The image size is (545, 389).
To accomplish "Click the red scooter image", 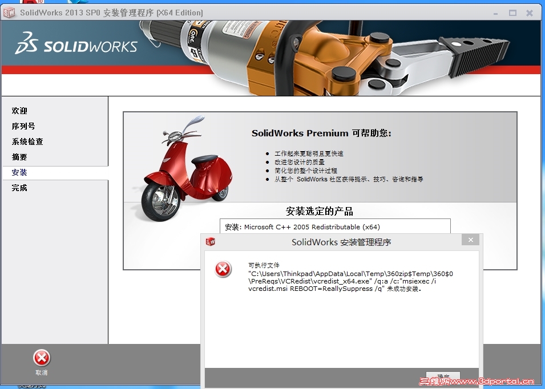I will pyautogui.click(x=186, y=168).
